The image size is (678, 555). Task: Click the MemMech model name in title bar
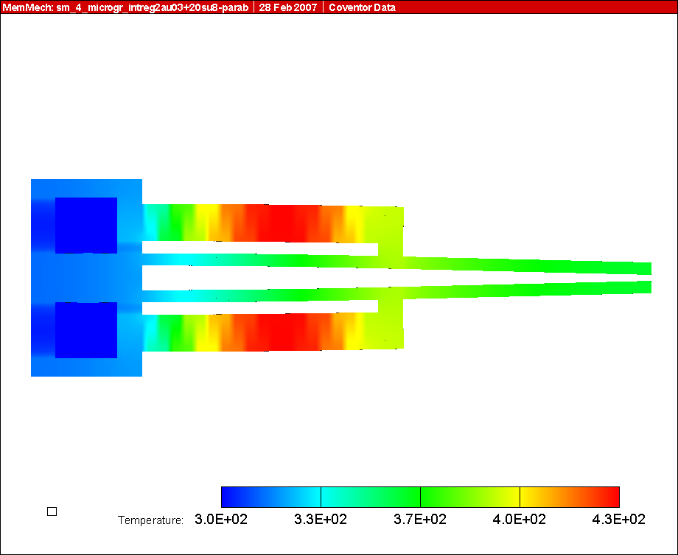126,7
